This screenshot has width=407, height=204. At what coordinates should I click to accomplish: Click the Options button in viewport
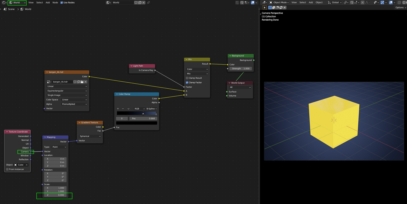click(400, 8)
